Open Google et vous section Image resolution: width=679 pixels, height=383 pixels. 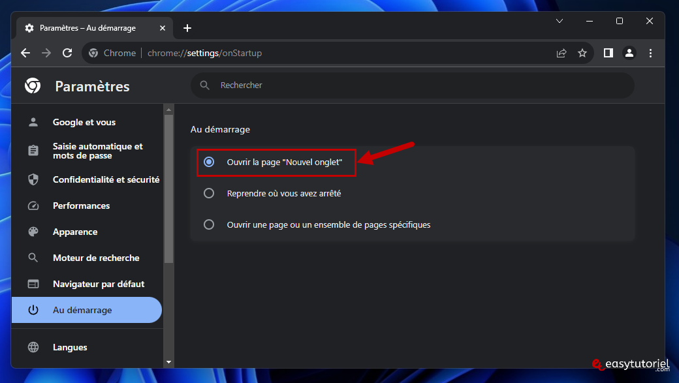[87, 122]
